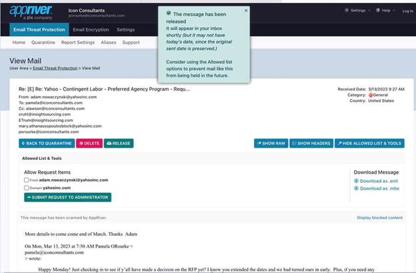Switch to the Email Threat Protection tab
This screenshot has height=273, width=416.
click(39, 29)
